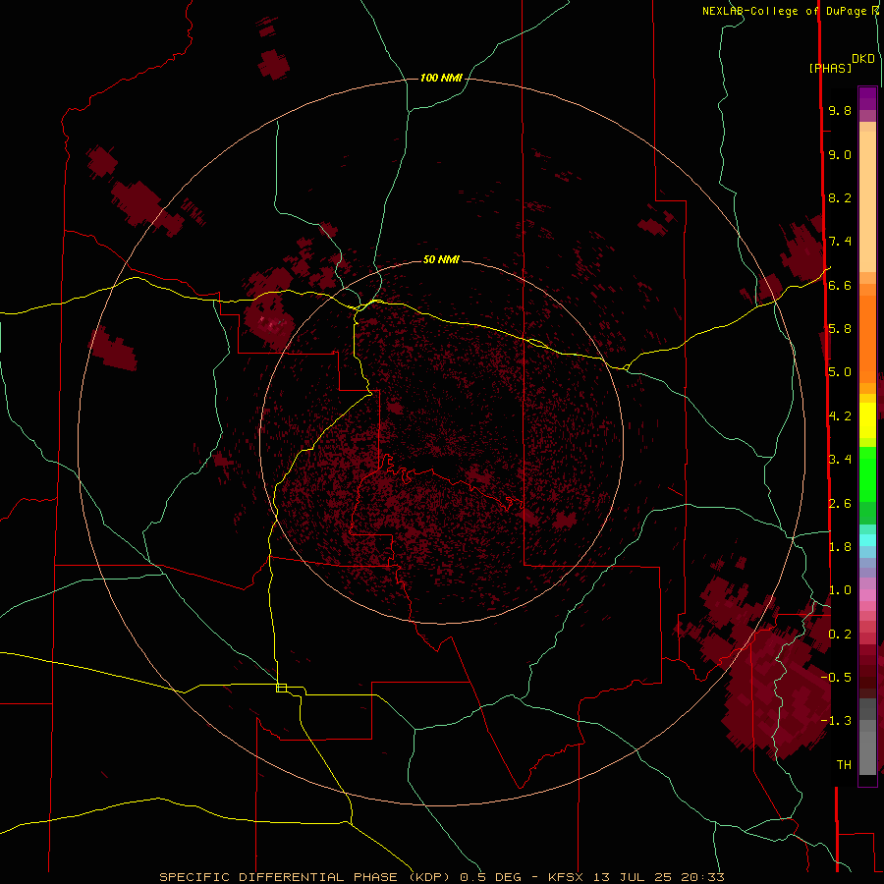Viewport: 884px width, 884px height.
Task: Click the -1.3 value on the scale
Action: tap(837, 721)
